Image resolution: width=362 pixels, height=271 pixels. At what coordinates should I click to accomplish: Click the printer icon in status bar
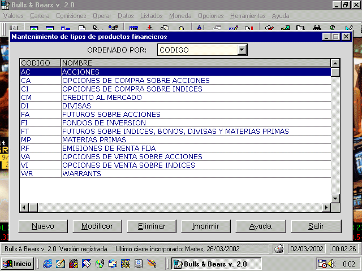tap(279, 249)
